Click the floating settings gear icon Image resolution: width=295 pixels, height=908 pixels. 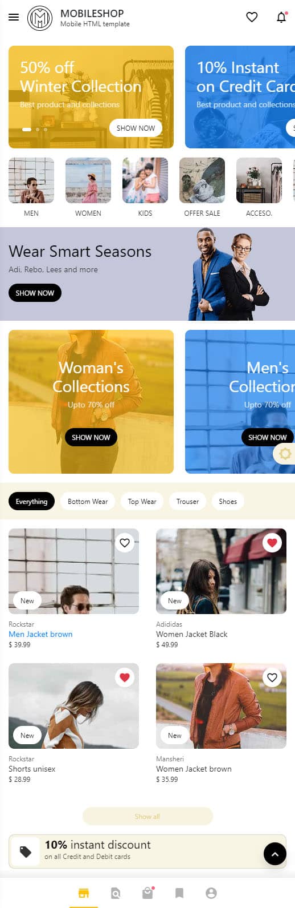point(285,454)
